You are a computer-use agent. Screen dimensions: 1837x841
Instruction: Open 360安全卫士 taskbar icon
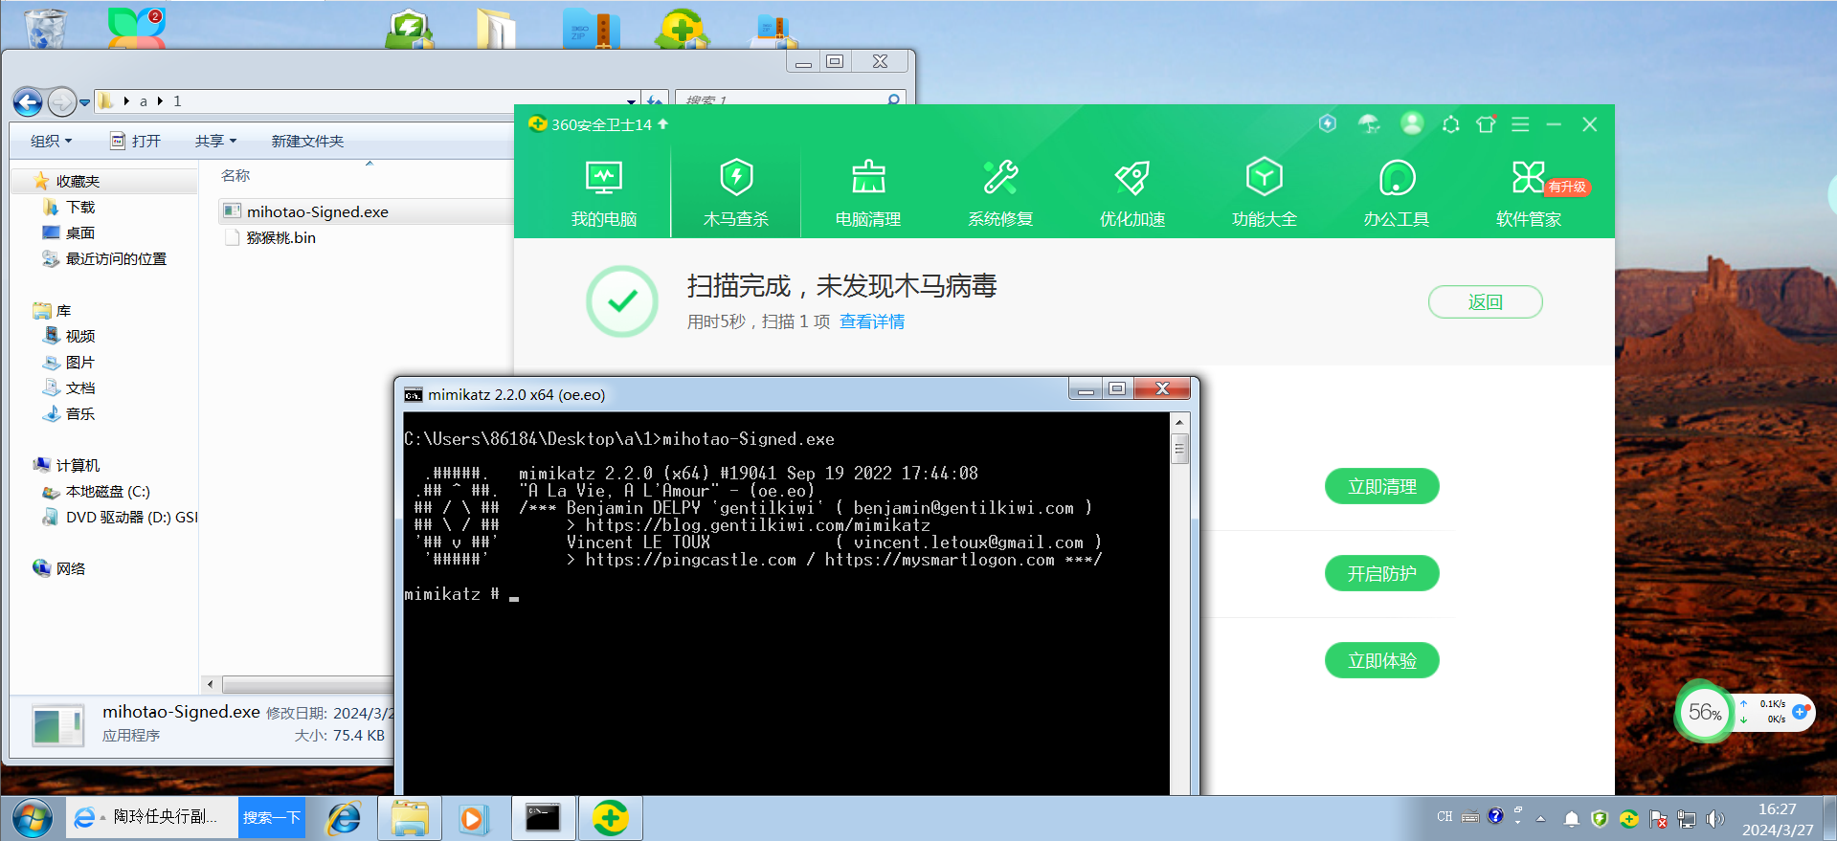click(x=610, y=819)
